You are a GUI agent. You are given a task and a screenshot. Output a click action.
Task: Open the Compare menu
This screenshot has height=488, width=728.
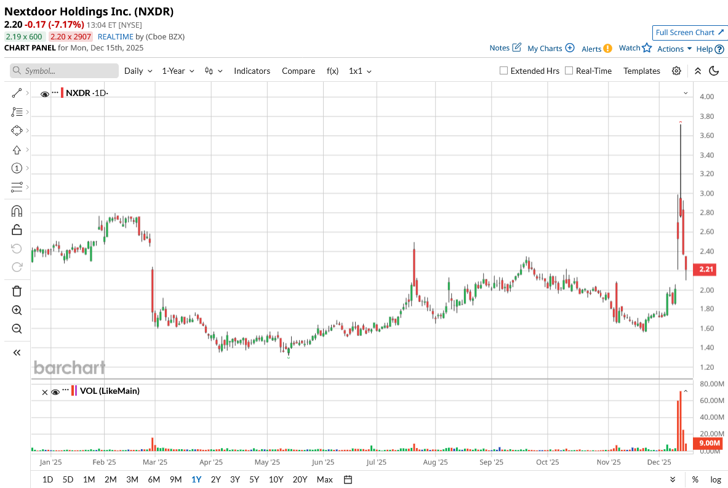click(x=298, y=71)
